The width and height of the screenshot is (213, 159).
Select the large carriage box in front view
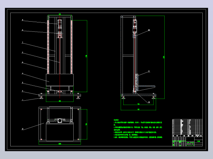(x=60, y=80)
